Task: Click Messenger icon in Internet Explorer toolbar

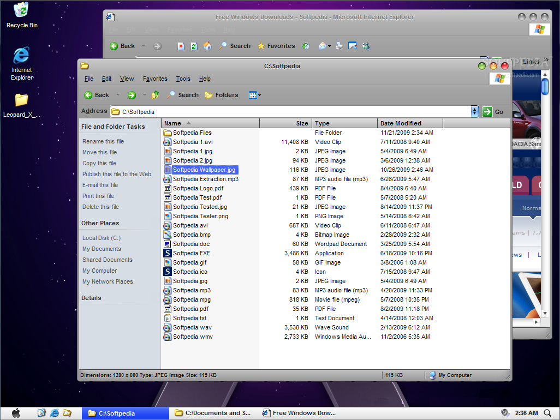Action: pos(366,46)
